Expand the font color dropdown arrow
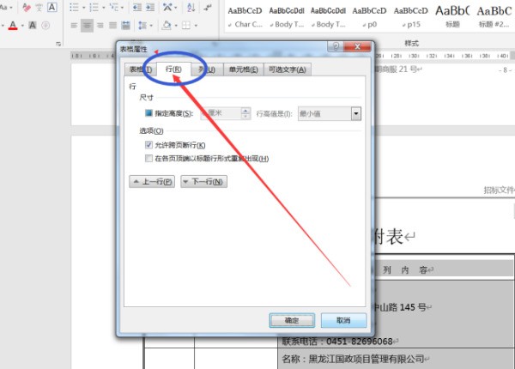Screen dimensions: 515x369 tap(22, 26)
